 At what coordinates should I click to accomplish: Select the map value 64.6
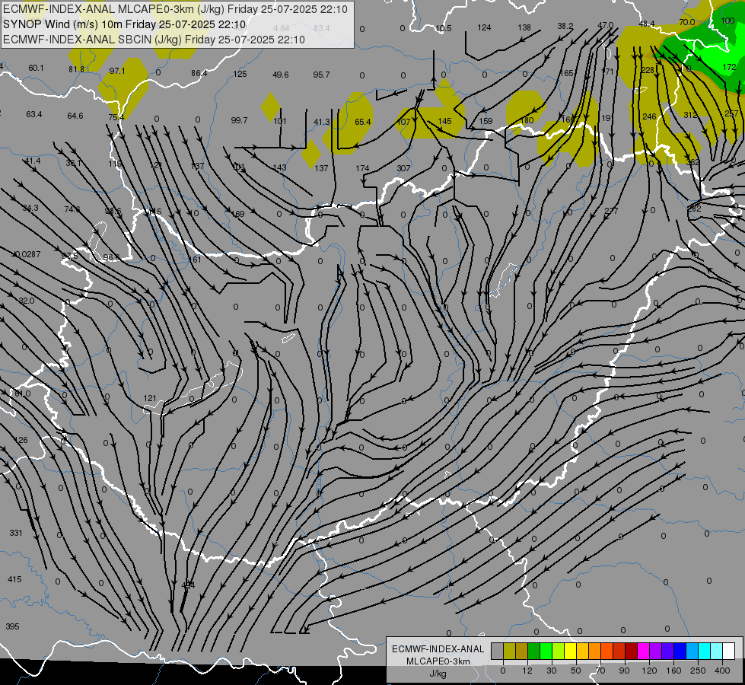[x=75, y=116]
